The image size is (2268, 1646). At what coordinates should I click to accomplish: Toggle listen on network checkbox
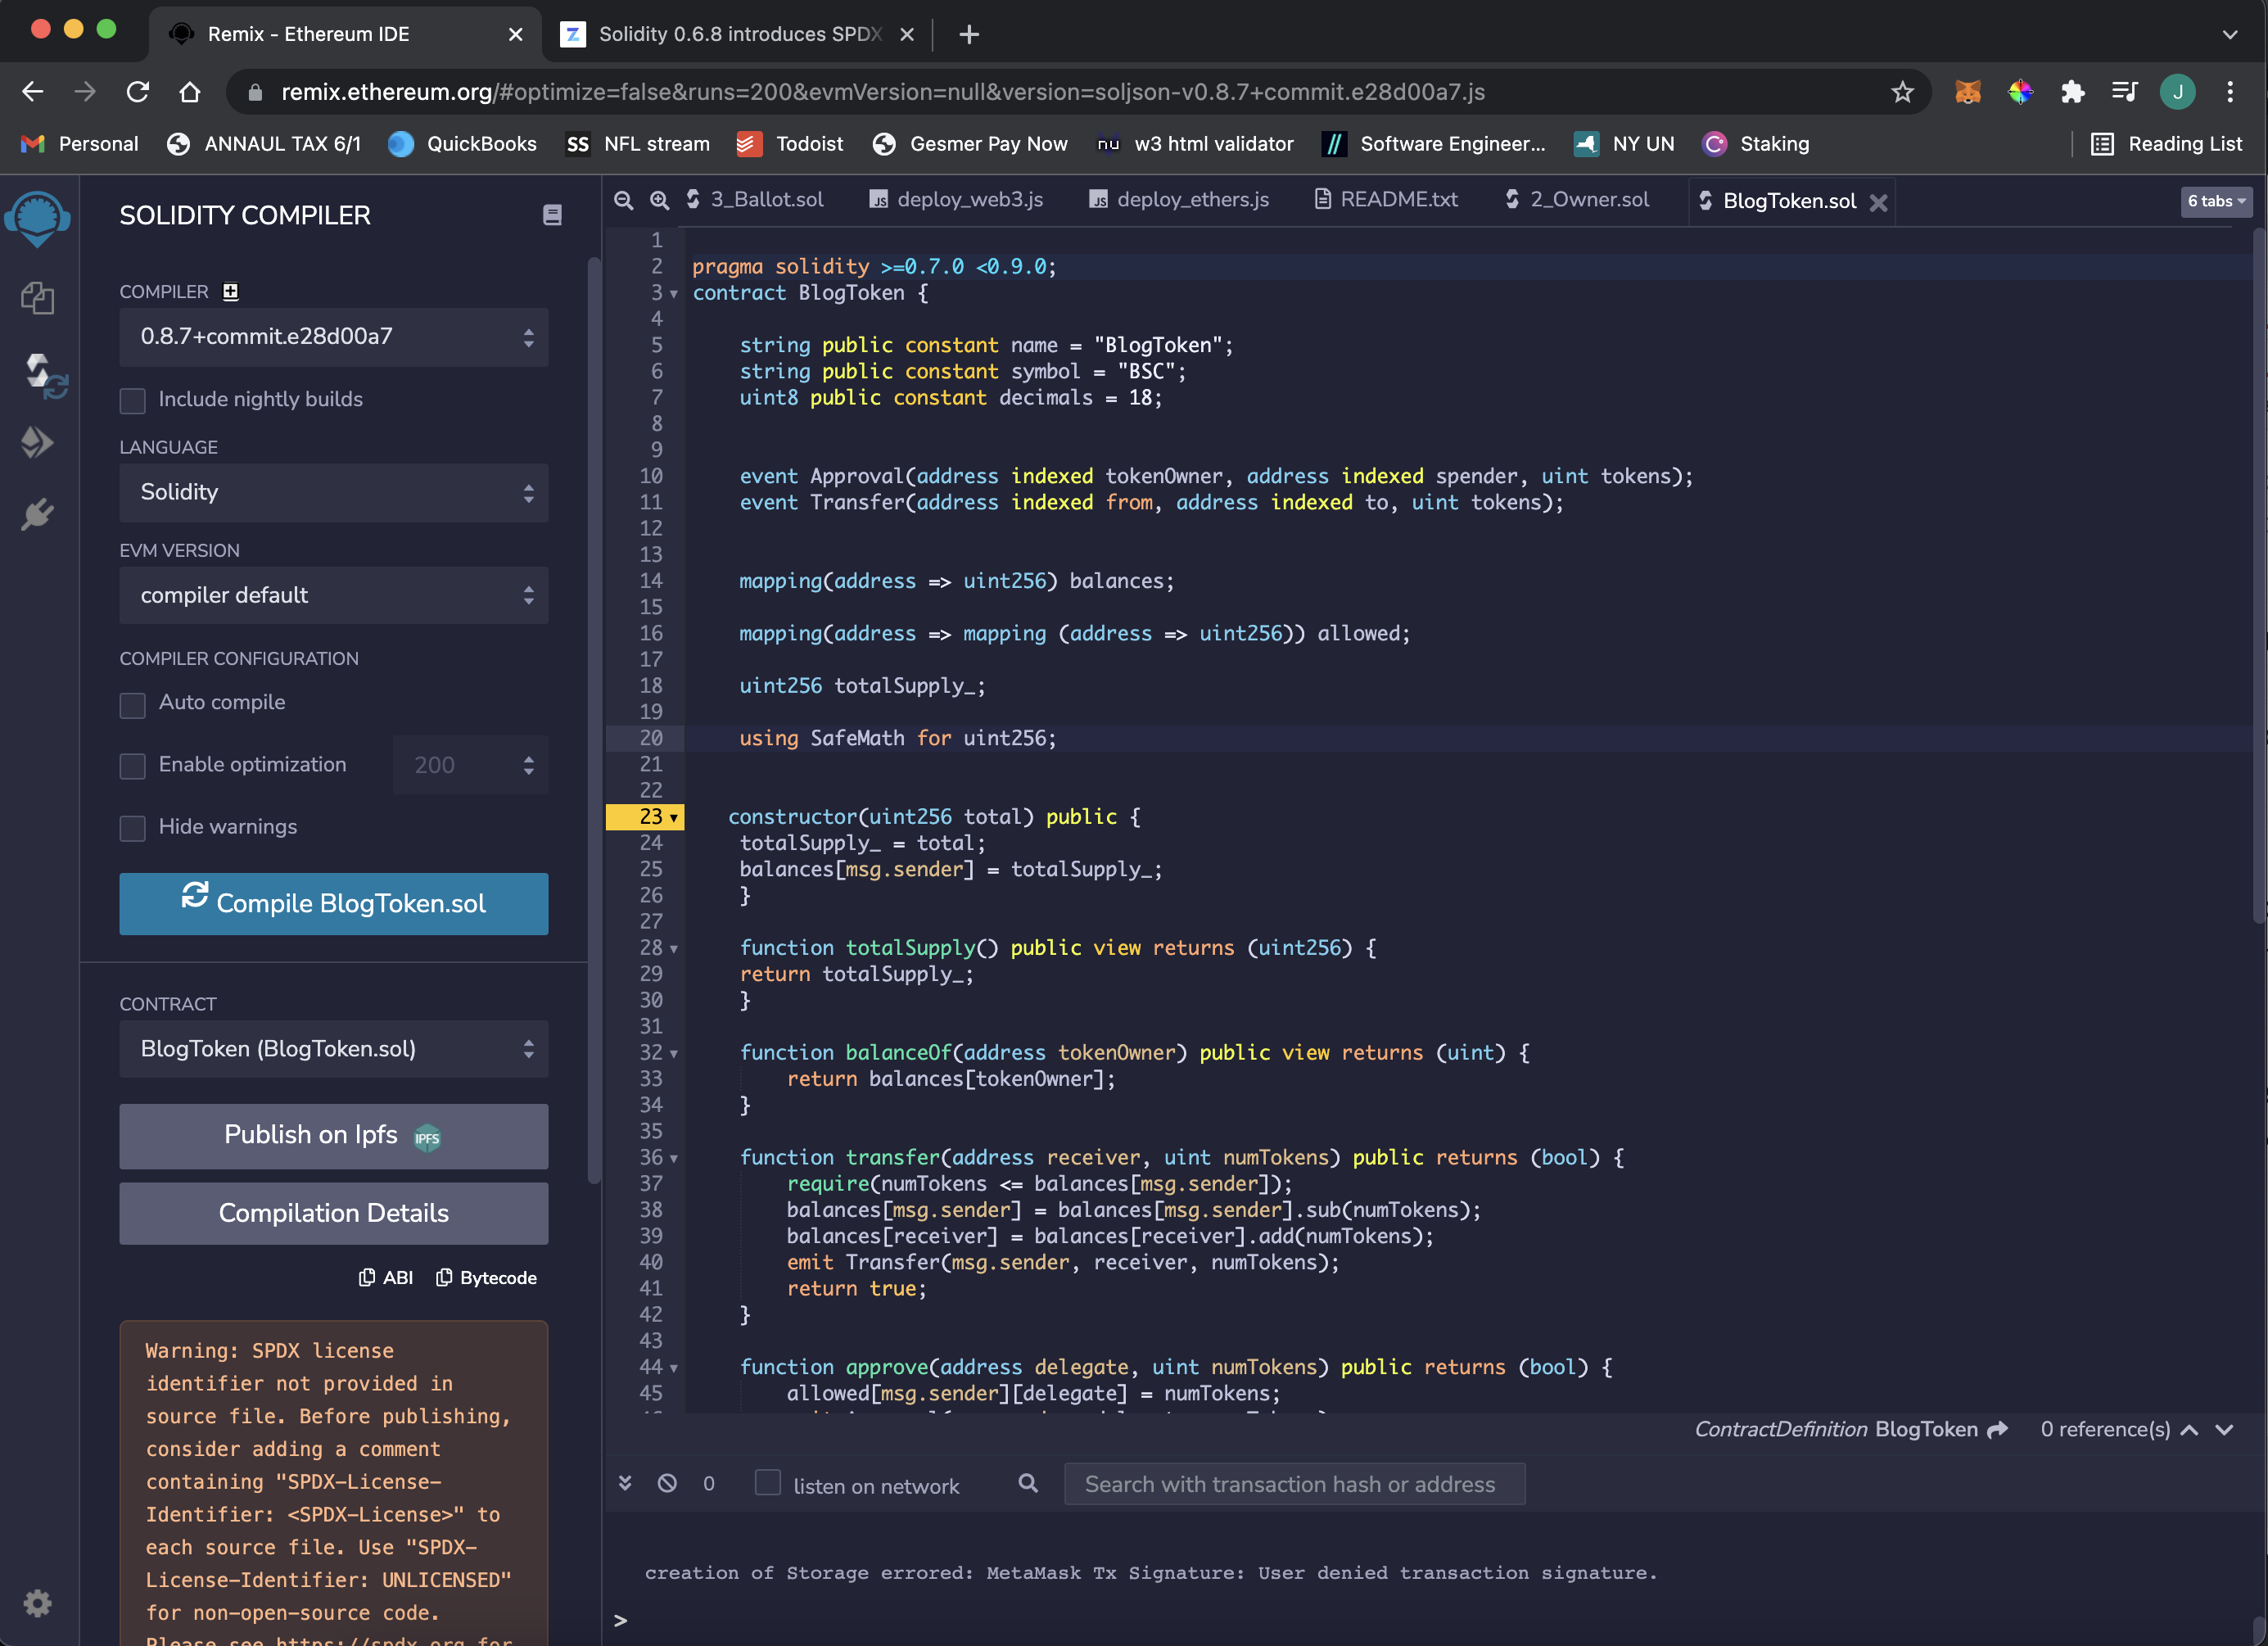click(767, 1482)
